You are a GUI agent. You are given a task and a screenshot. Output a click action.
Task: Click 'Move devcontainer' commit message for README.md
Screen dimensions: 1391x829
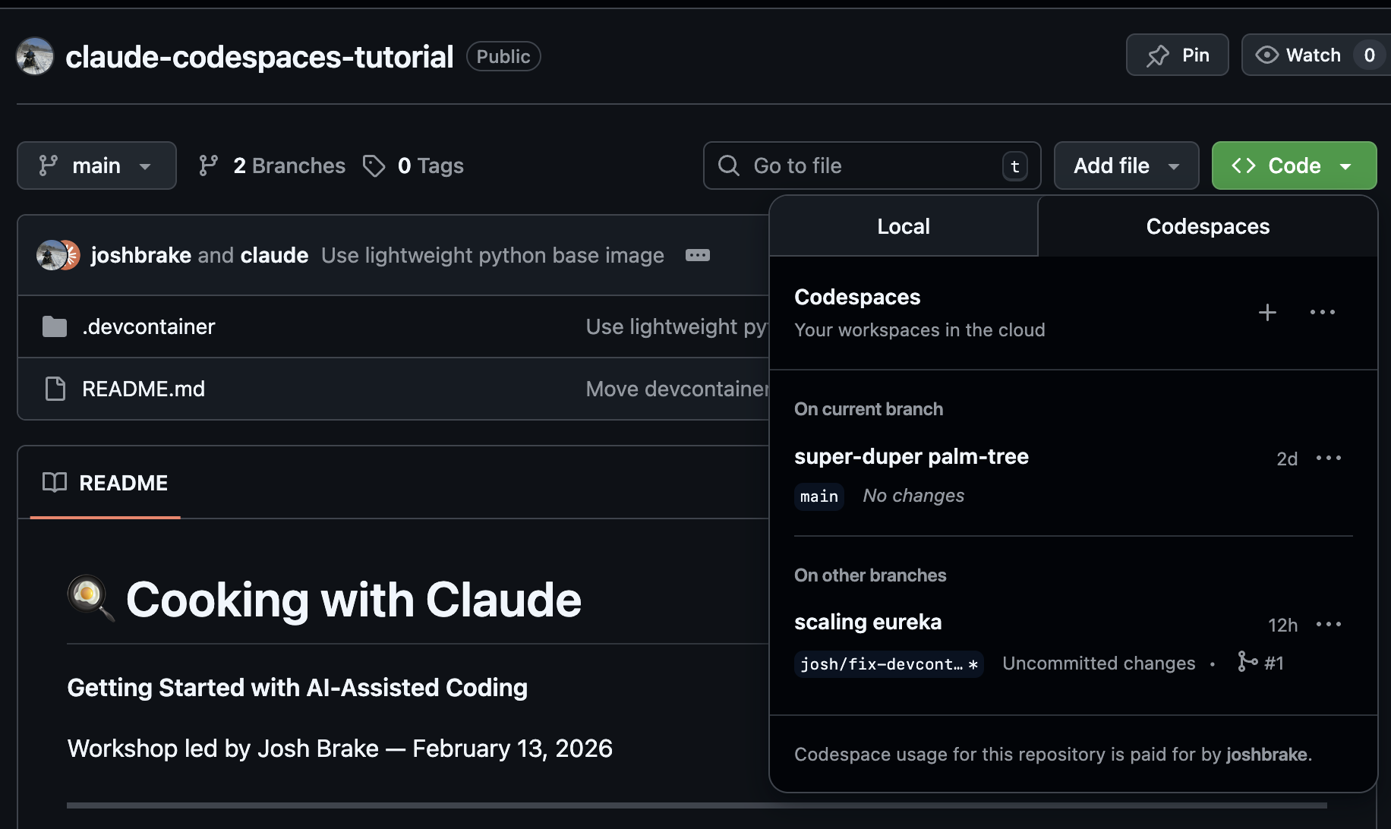[677, 389]
